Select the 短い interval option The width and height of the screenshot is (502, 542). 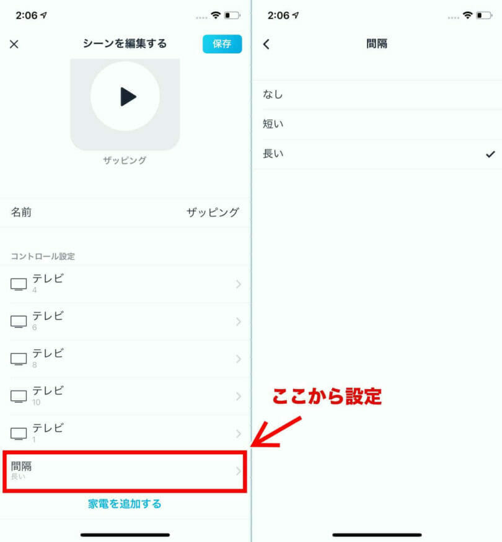(377, 125)
